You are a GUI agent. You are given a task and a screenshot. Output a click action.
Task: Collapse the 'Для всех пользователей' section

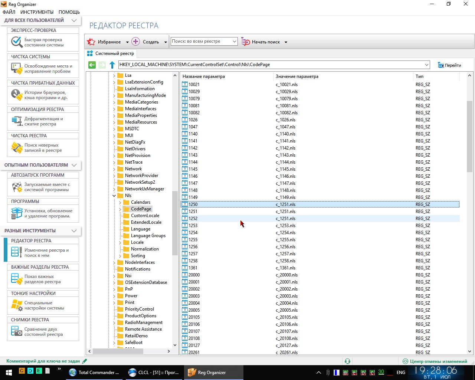(74, 20)
